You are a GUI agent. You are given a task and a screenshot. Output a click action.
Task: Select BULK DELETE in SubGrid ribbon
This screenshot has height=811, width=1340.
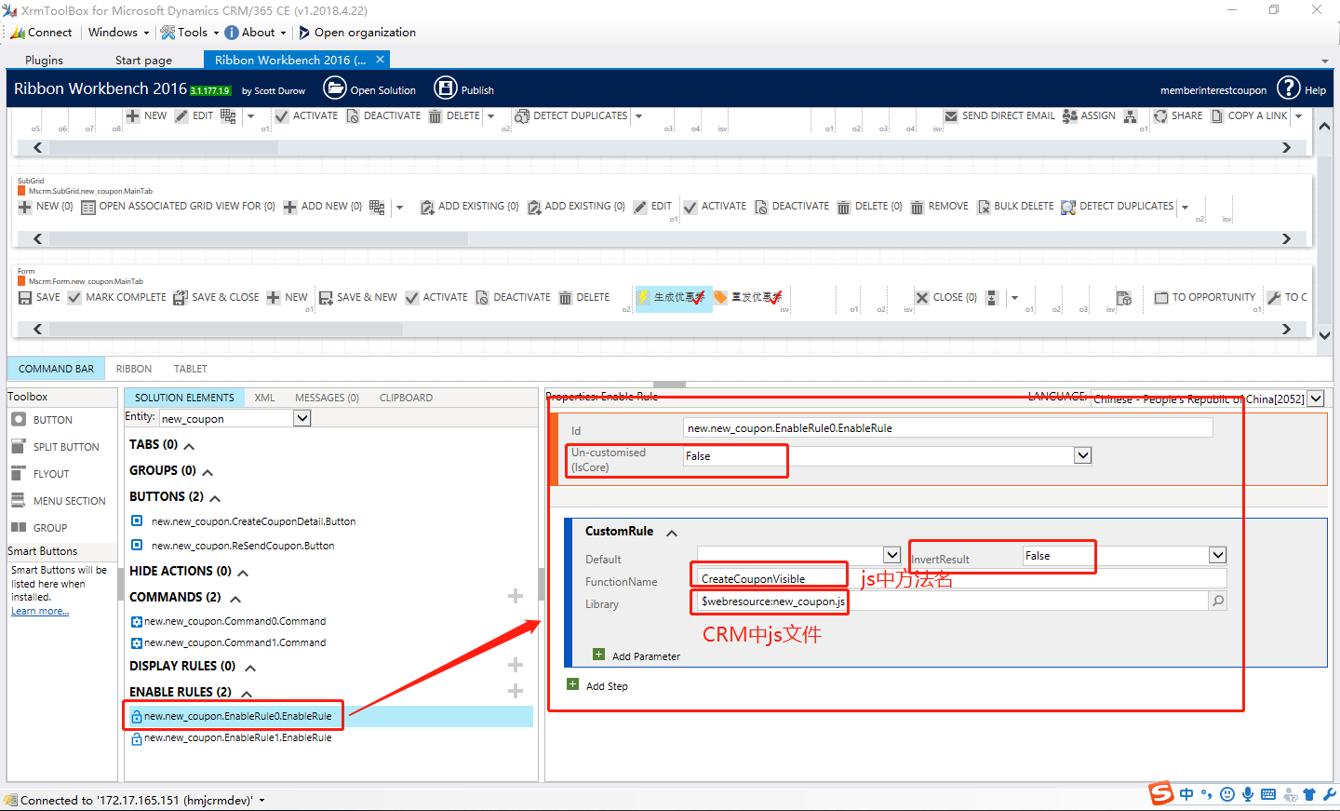1016,207
